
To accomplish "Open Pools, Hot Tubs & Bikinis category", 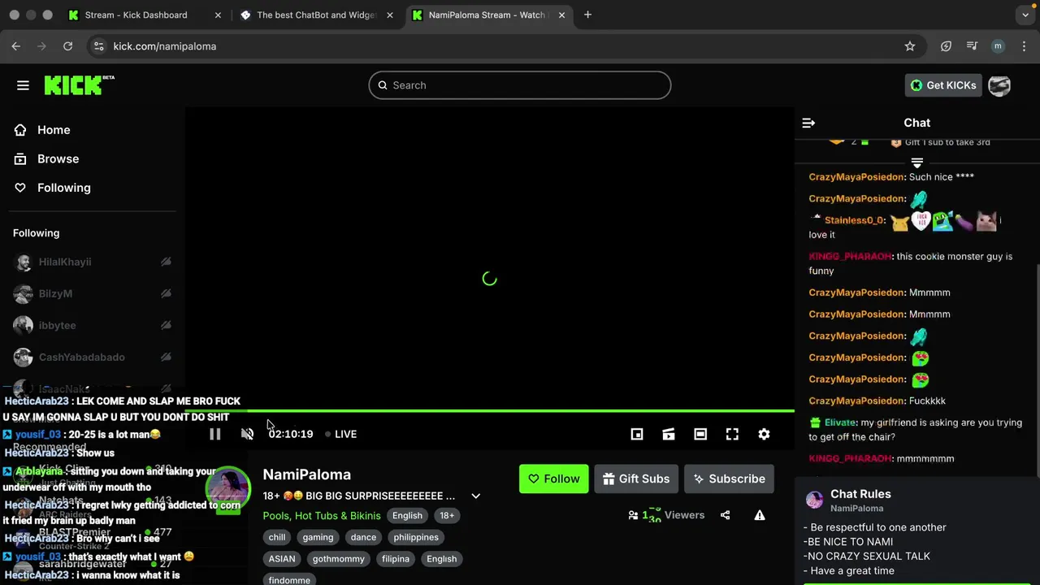I will (322, 516).
